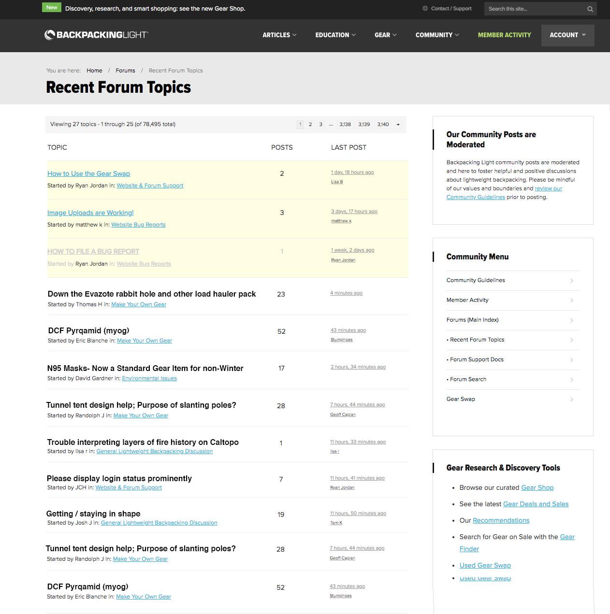Click chevron beside Gear Swap sidebar item
The height and width of the screenshot is (614, 610).
pos(572,400)
